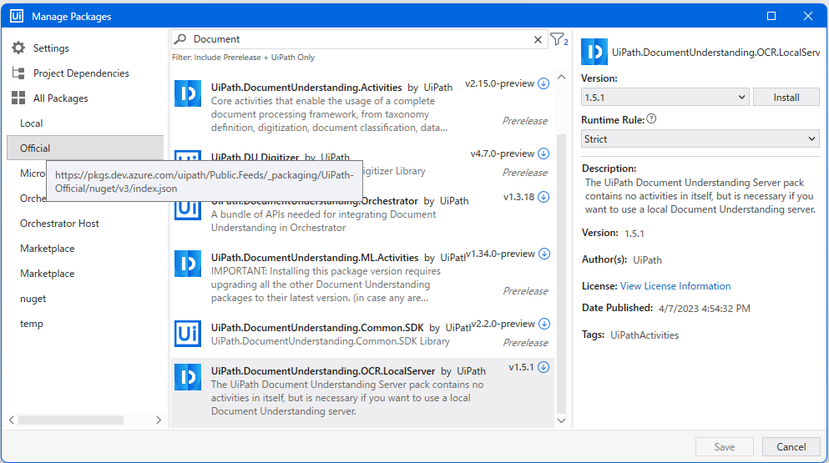Select All Packages feed
This screenshot has width=829, height=463.
pos(60,98)
